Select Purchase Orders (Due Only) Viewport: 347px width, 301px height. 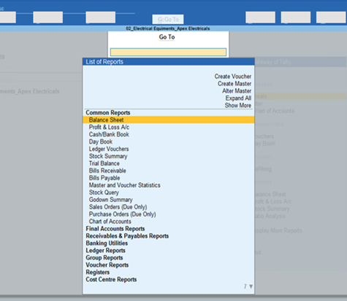pyautogui.click(x=122, y=214)
